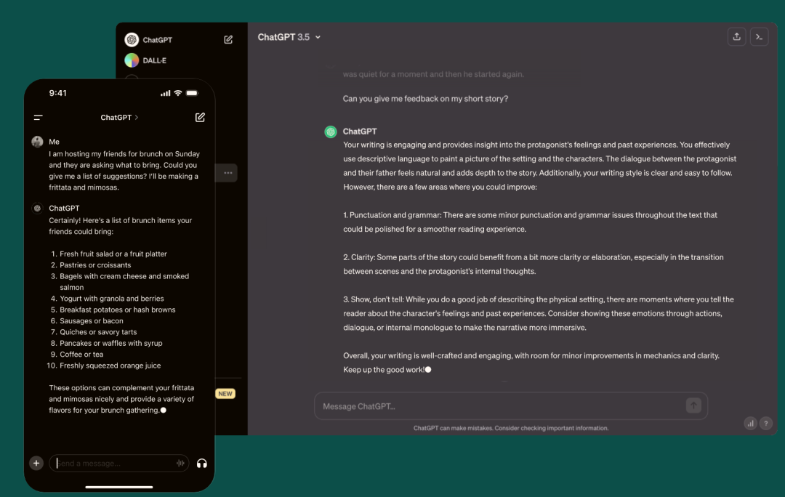Click the 'Show, don't tell' feedback point
The height and width of the screenshot is (497, 785).
point(538,313)
